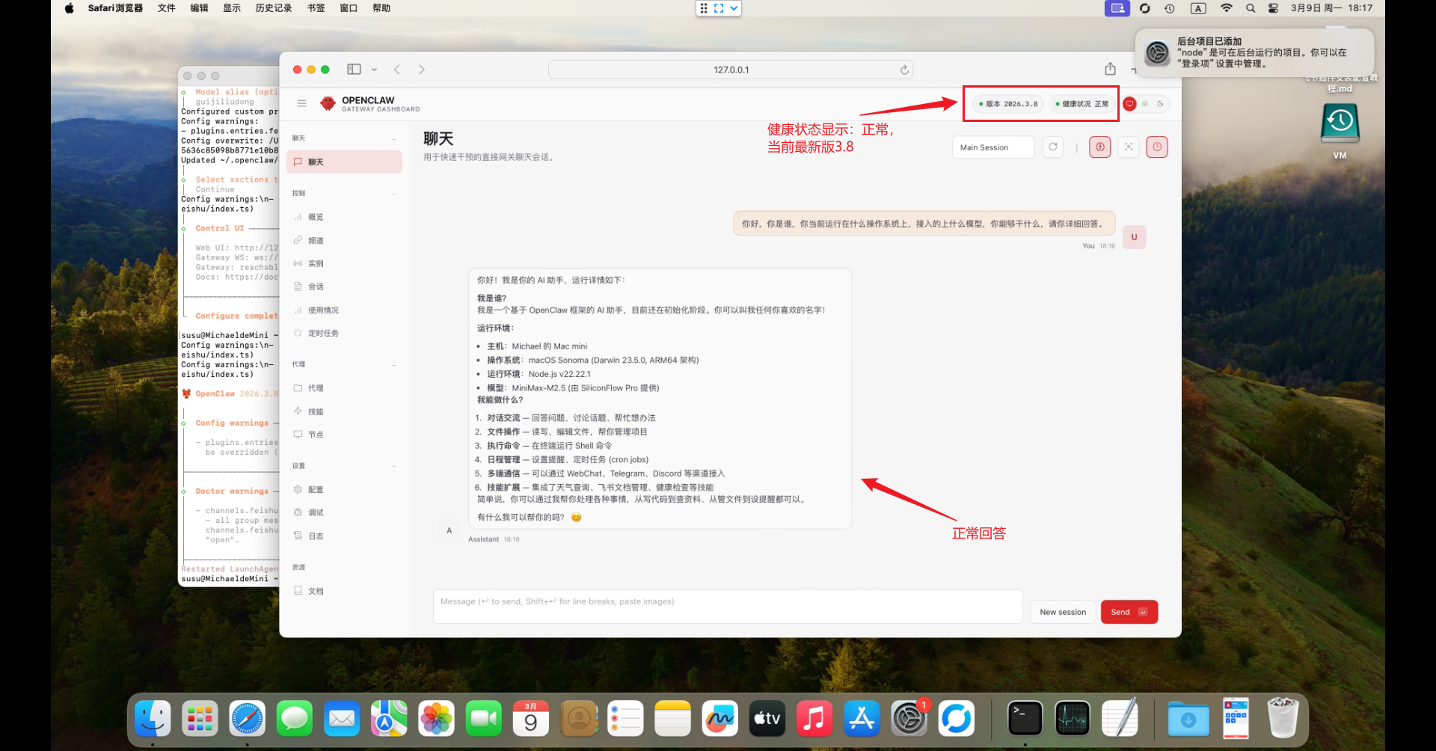Screen dimensions: 1436x751
Task: Reload the page in Safari
Action: pyautogui.click(x=904, y=70)
